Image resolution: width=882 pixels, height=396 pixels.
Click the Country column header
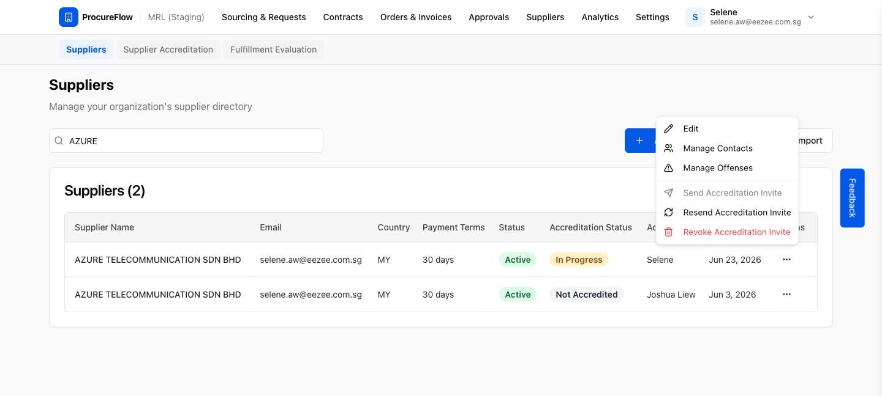[394, 227]
